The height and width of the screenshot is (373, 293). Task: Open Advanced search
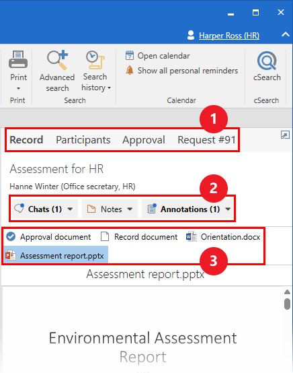click(x=57, y=71)
